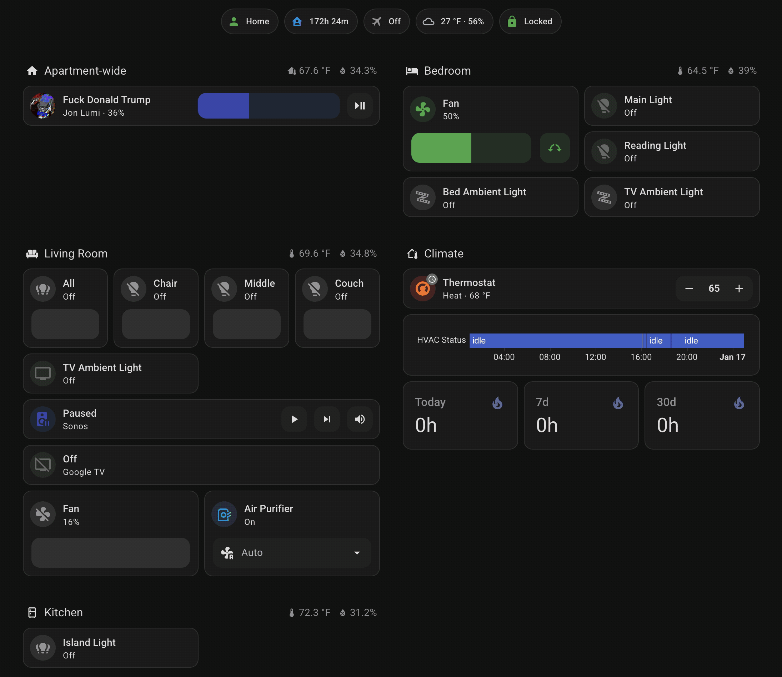Screen dimensions: 782x677
Task: Open the Air Purifier Auto mode dropdown
Action: click(292, 553)
